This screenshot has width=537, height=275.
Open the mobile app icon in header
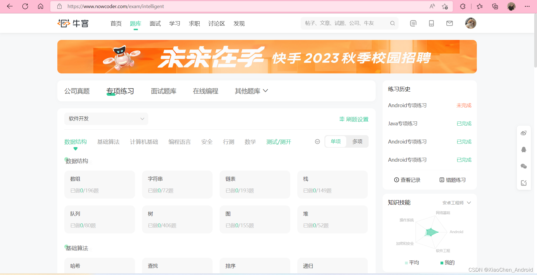click(431, 23)
